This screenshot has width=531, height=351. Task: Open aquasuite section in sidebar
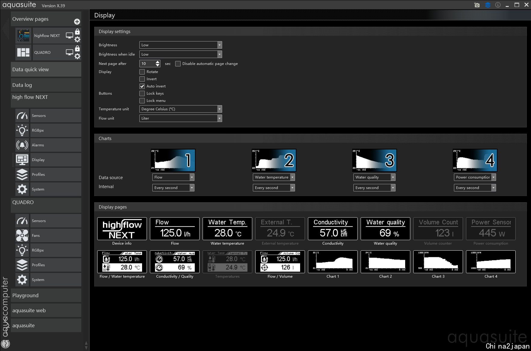pyautogui.click(x=46, y=325)
